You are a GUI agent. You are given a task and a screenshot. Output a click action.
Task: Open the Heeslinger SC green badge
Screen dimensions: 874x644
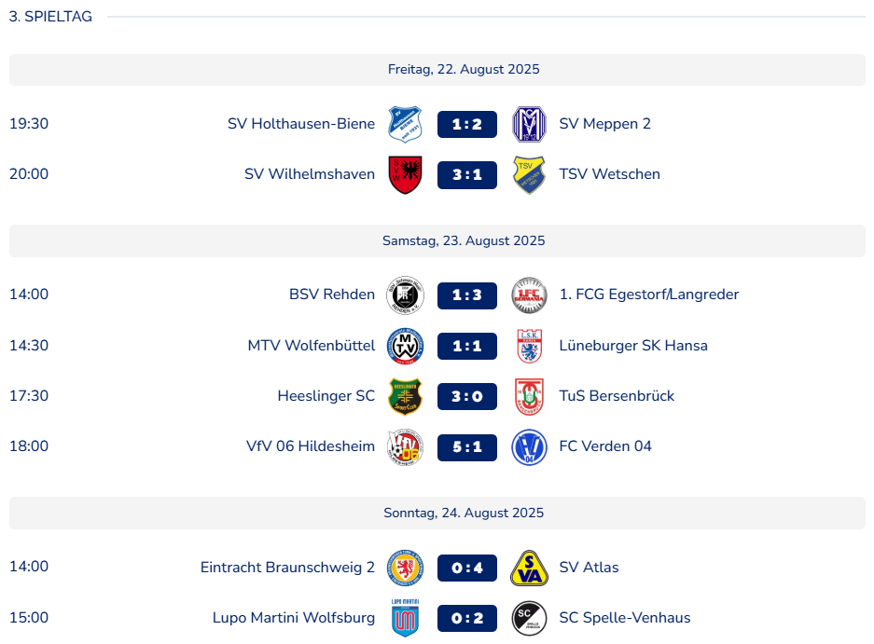click(x=405, y=396)
